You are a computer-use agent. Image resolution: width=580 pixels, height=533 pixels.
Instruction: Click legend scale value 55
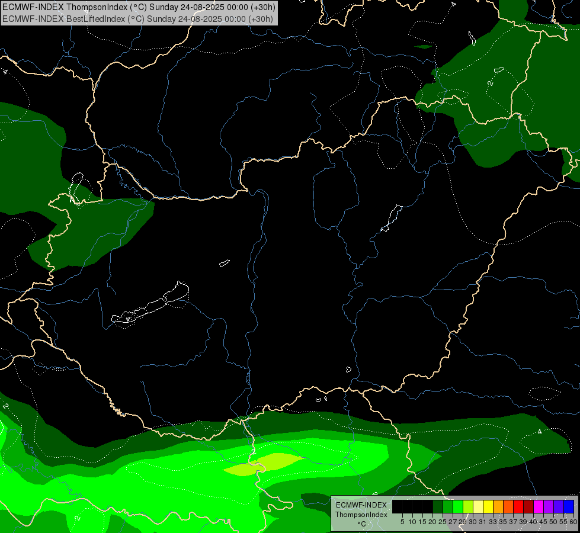click(564, 522)
